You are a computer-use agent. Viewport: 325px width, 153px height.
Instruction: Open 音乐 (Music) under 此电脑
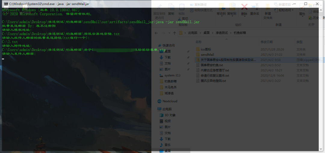point(165,145)
